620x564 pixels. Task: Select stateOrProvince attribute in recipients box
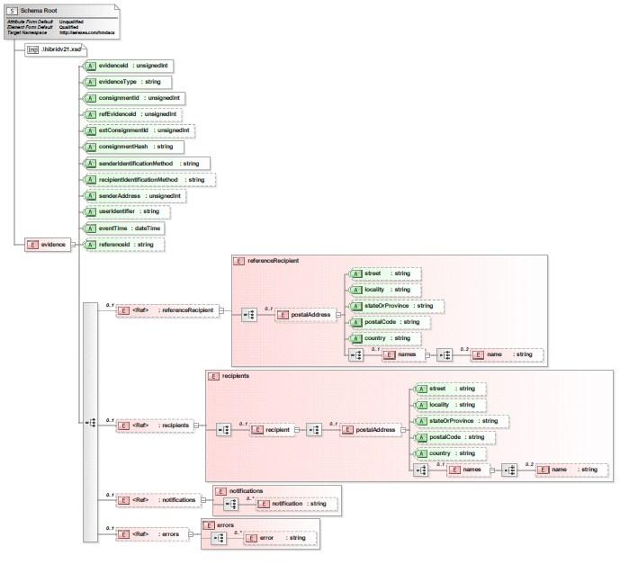(462, 421)
